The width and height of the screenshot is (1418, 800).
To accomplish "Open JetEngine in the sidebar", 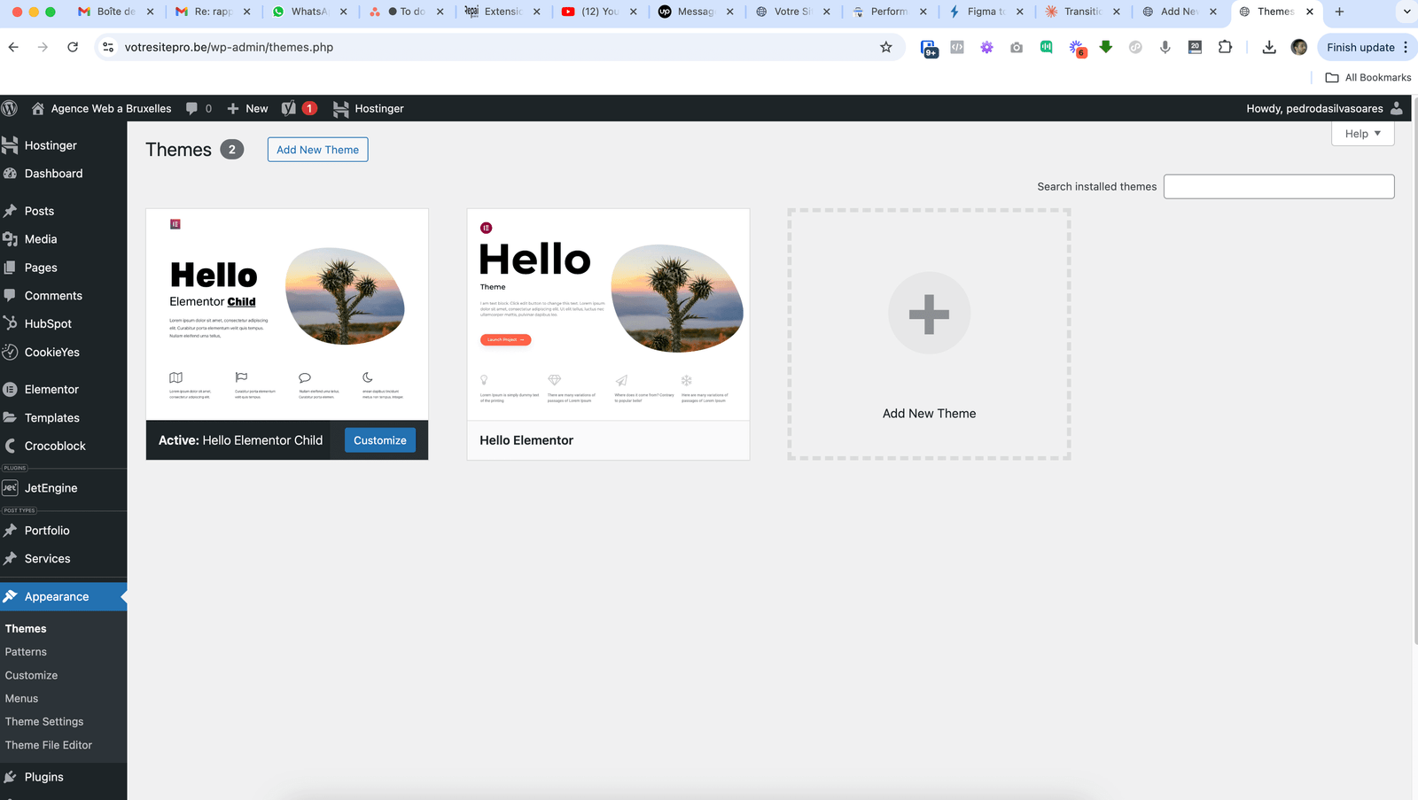I will click(63, 488).
